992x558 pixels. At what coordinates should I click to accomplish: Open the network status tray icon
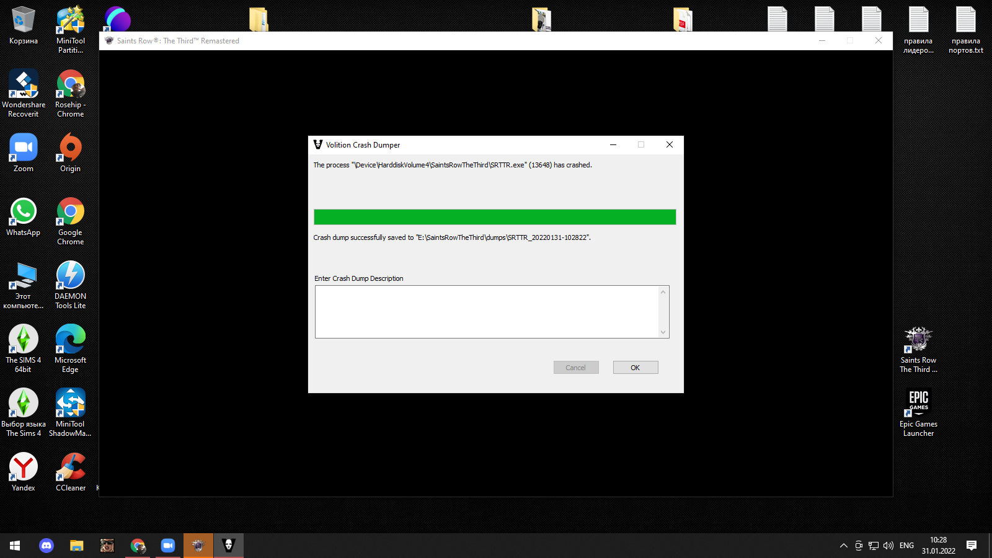874,546
